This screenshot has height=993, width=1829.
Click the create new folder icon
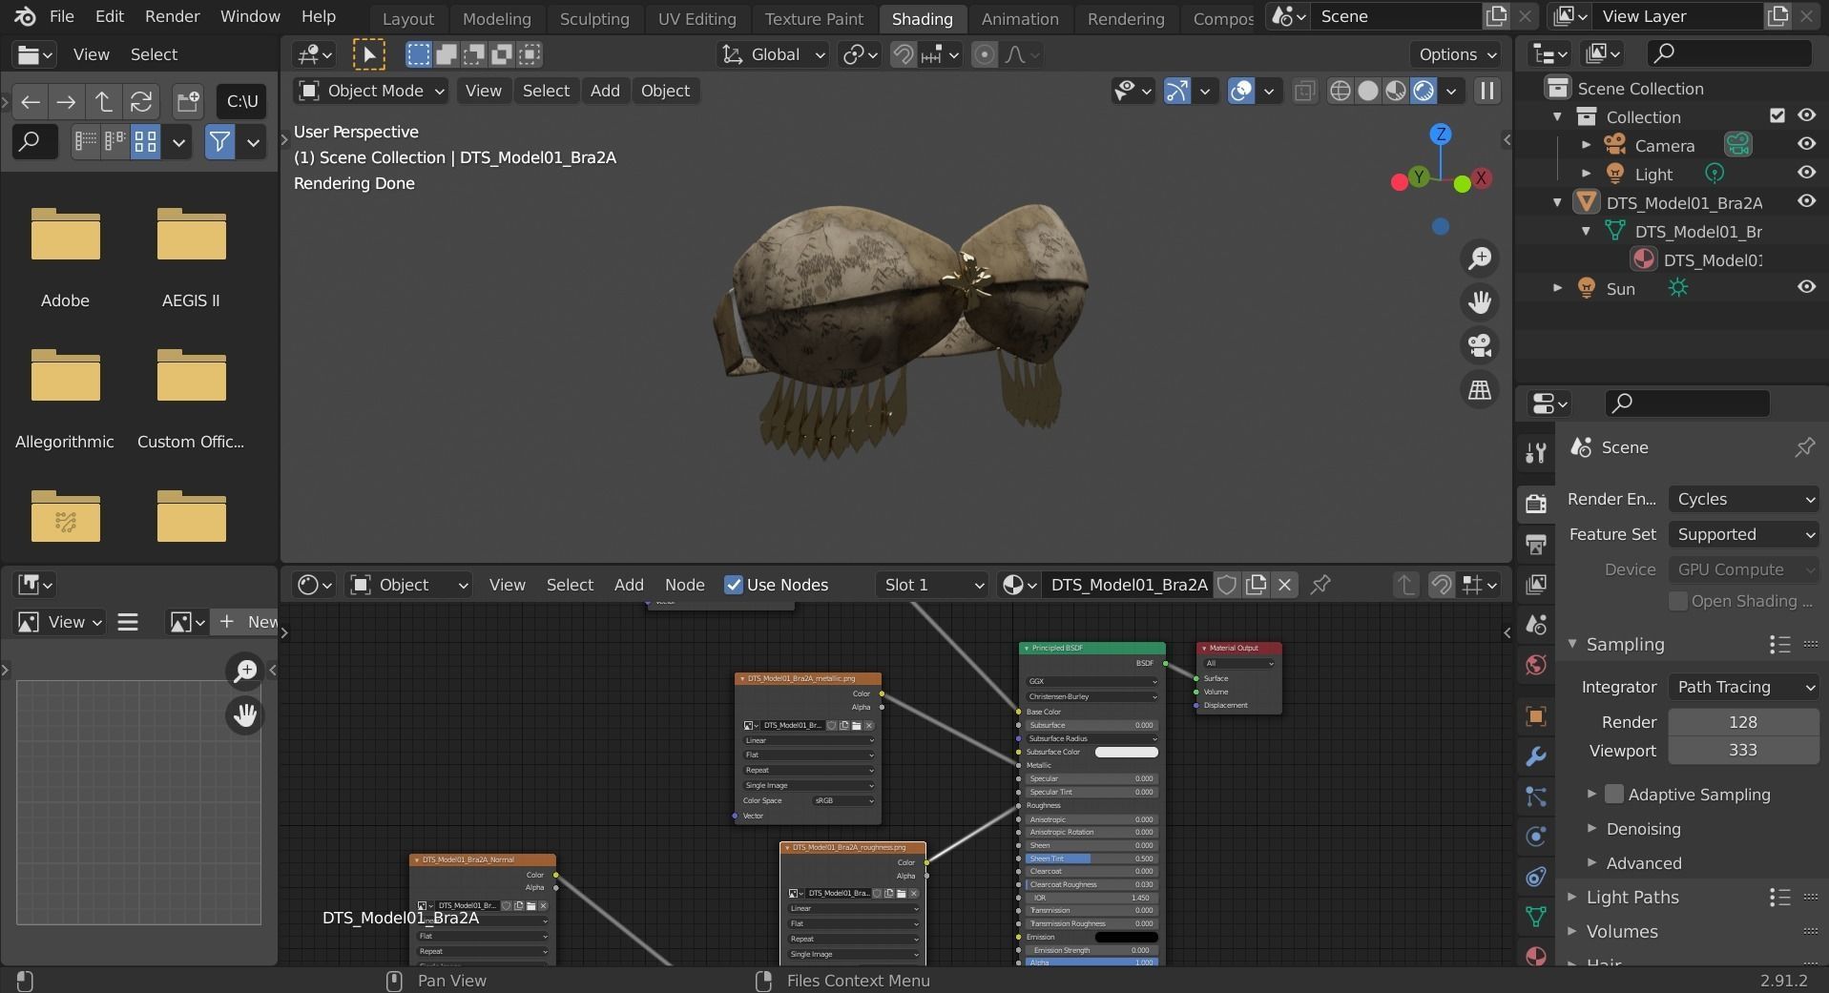point(188,101)
